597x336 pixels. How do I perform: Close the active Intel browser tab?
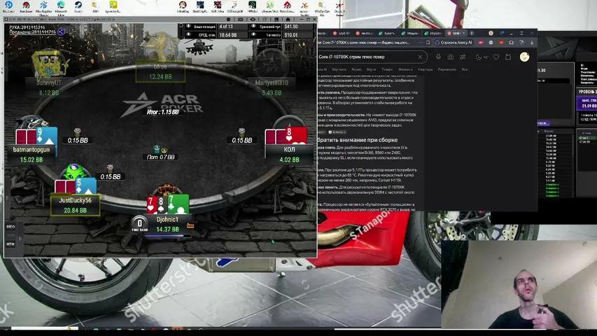463,34
